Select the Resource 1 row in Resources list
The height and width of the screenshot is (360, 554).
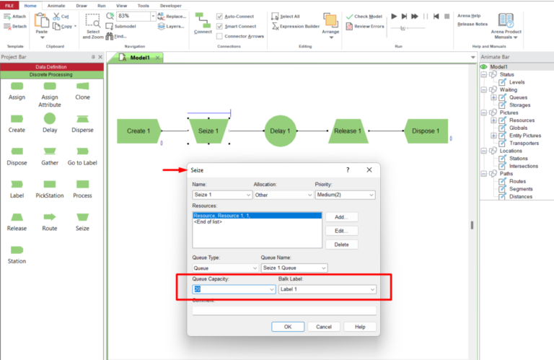click(x=257, y=216)
